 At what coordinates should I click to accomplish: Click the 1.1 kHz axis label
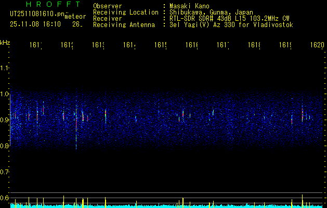4,68
